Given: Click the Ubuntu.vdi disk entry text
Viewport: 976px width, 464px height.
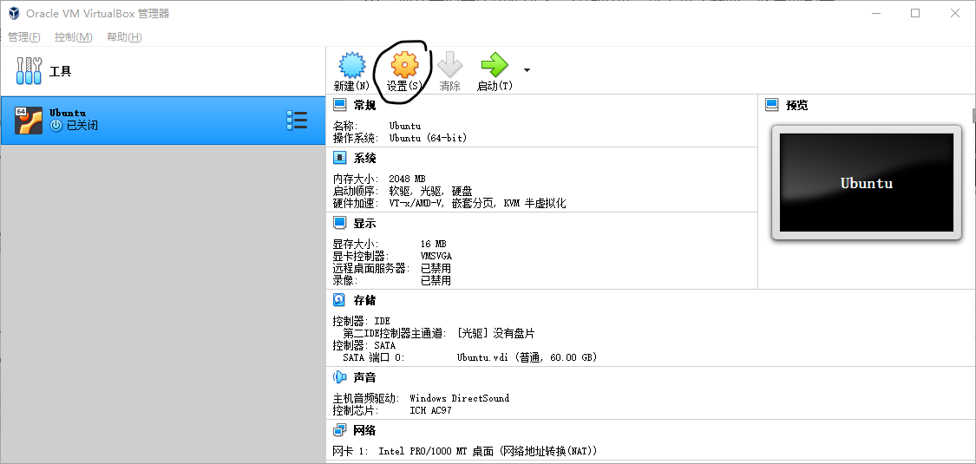Looking at the screenshot, I should click(527, 357).
